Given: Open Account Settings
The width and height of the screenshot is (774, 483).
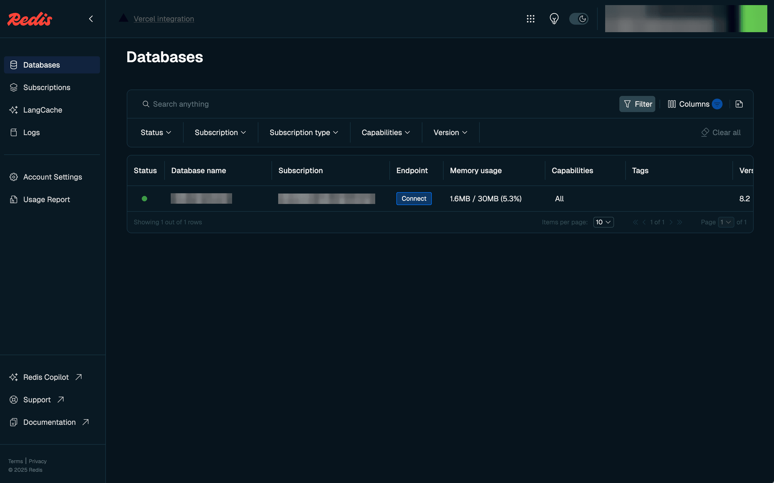Looking at the screenshot, I should 52,177.
